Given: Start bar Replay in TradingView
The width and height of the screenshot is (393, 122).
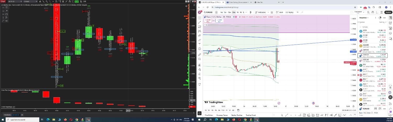Looking at the screenshot, I should 289,12.
